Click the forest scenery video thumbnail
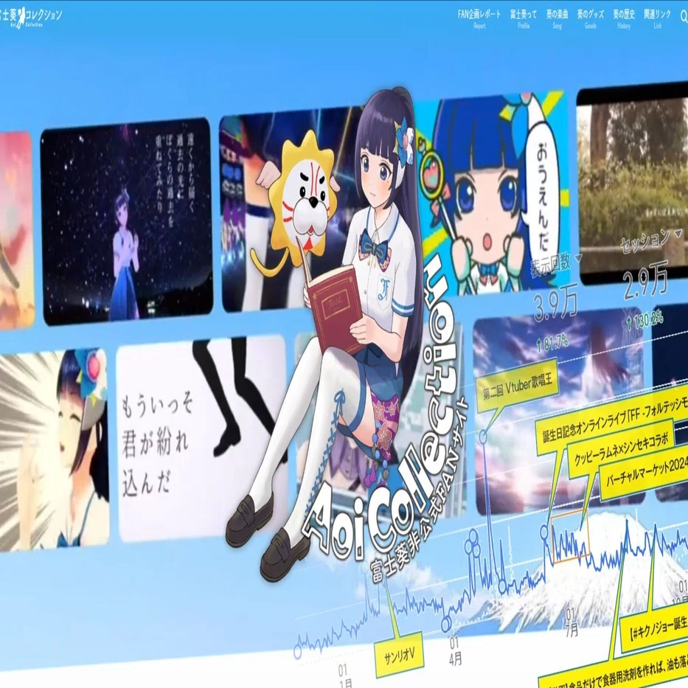 [632, 182]
